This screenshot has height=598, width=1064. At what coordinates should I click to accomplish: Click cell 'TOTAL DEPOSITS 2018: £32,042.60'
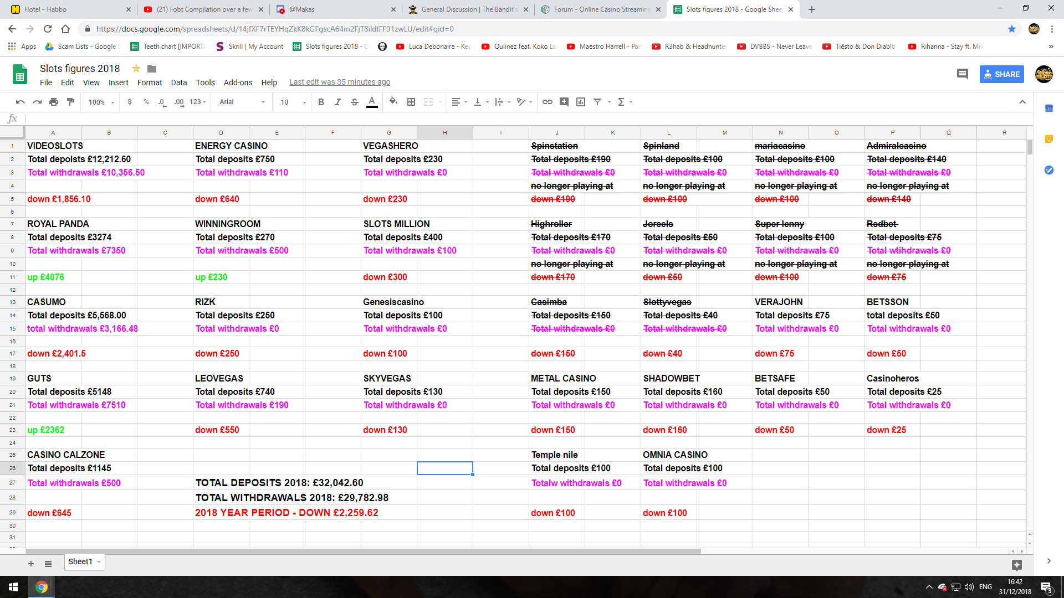279,483
